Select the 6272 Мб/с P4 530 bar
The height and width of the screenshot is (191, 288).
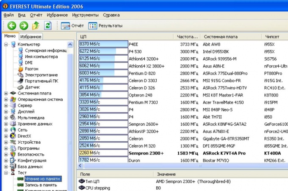click(x=103, y=51)
